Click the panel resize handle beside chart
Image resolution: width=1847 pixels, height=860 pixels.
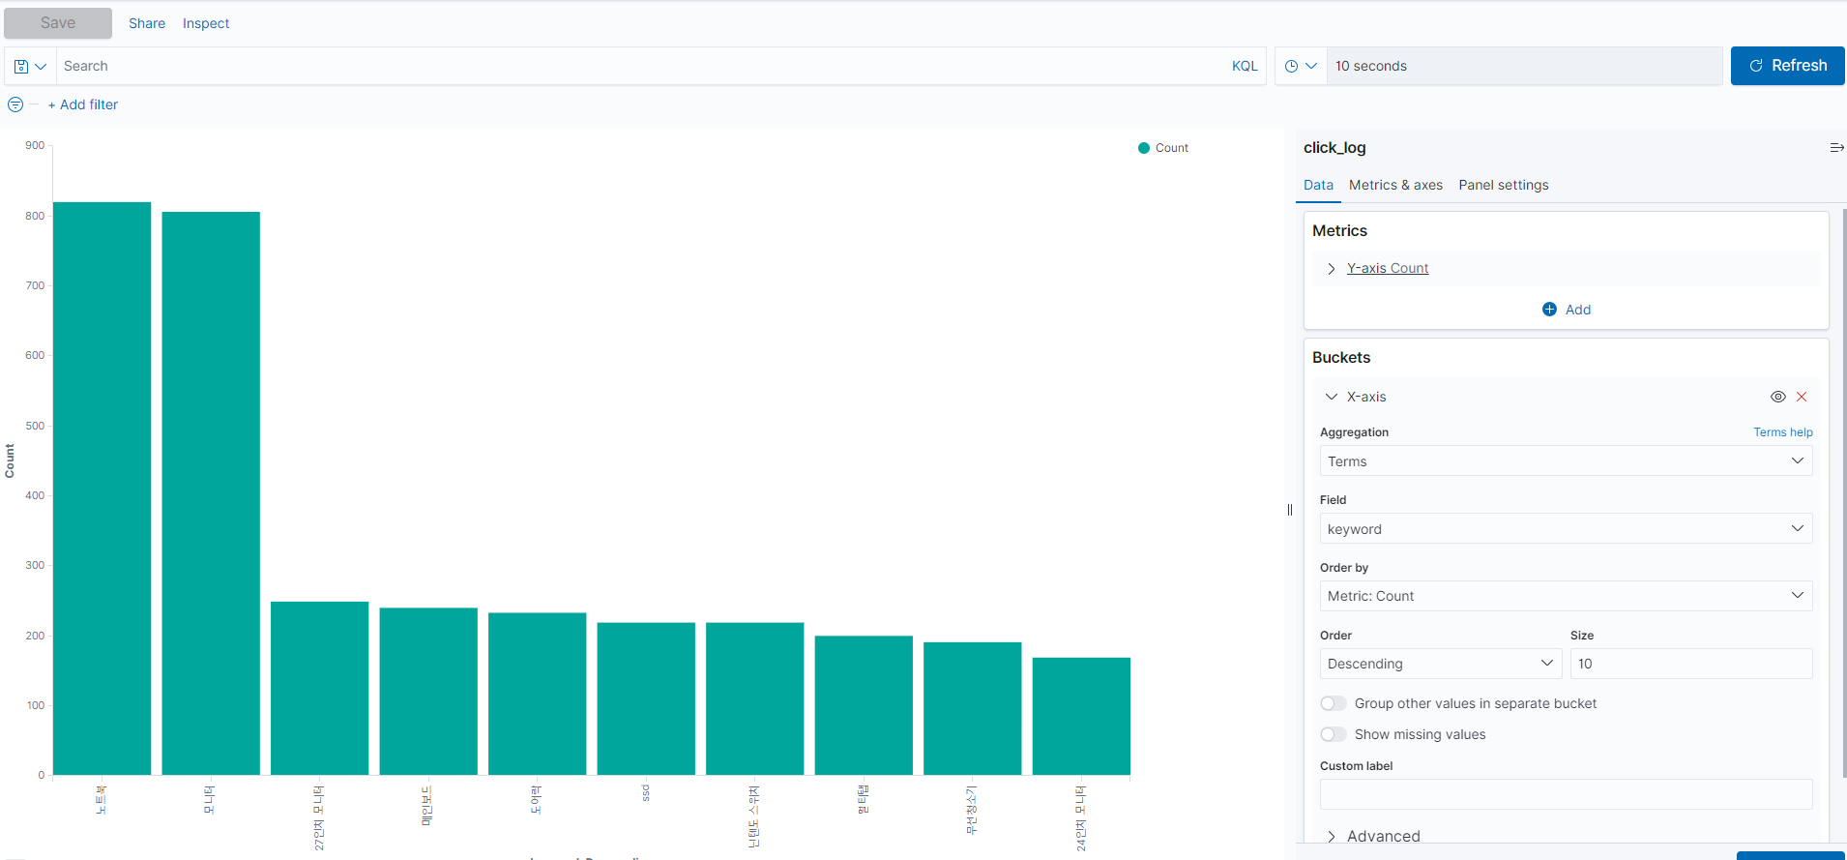tap(1290, 510)
